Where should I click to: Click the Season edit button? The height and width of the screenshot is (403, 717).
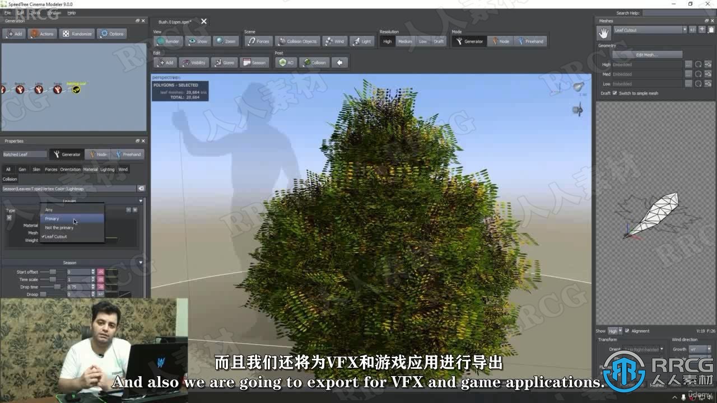pyautogui.click(x=254, y=63)
